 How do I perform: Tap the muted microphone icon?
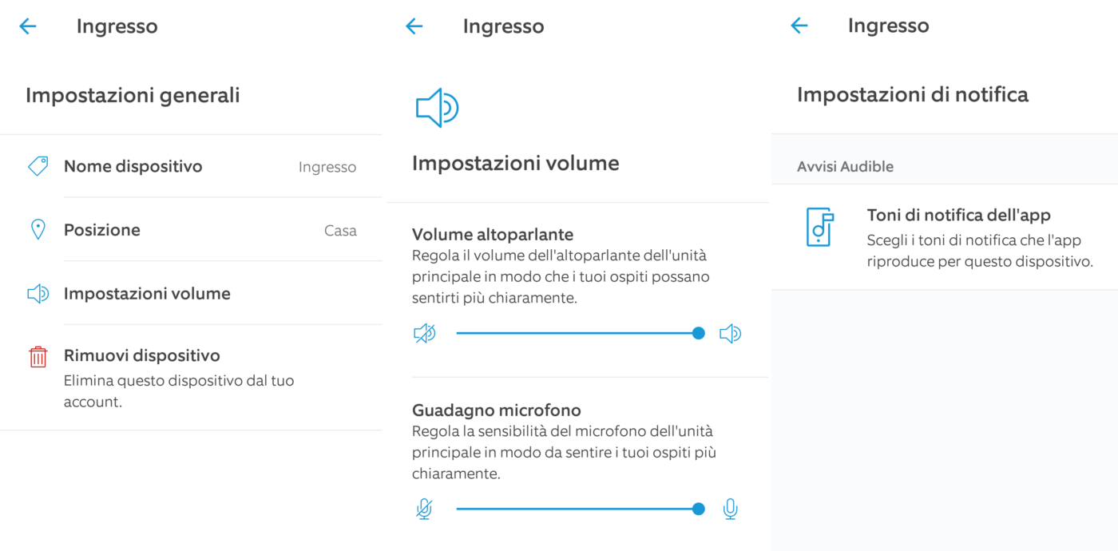pyautogui.click(x=424, y=509)
